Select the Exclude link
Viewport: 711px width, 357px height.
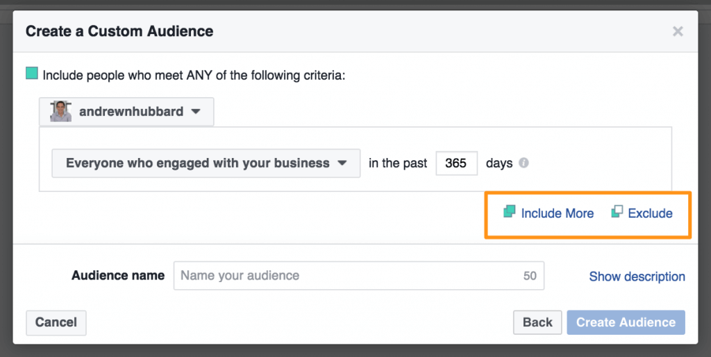coord(650,214)
